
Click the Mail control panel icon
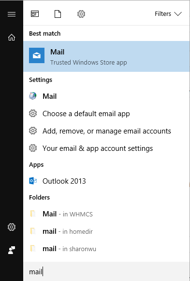pyautogui.click(x=33, y=96)
